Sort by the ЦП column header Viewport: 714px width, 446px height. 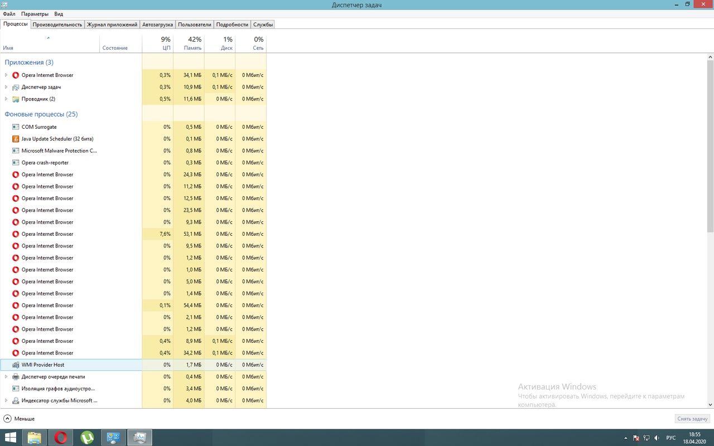tap(158, 43)
